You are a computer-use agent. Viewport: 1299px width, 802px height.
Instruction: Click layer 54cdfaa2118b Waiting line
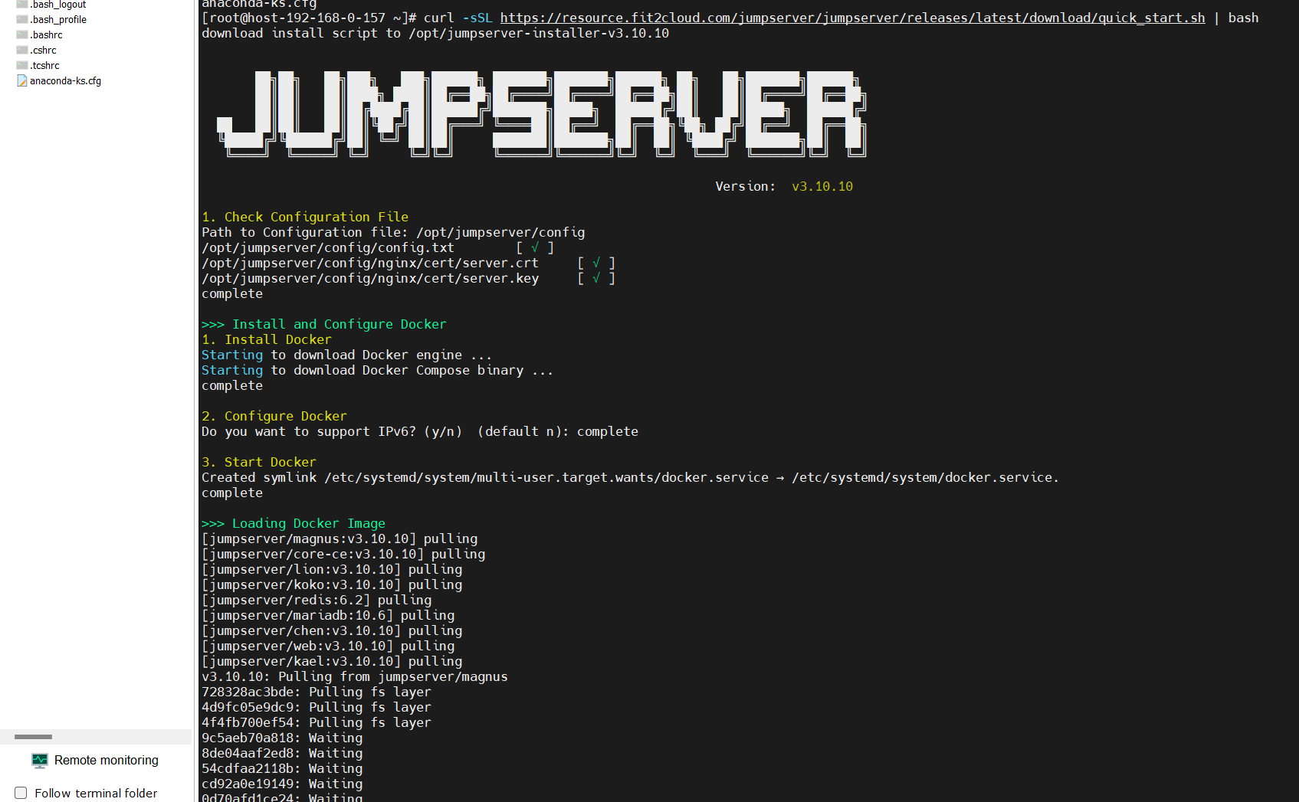click(282, 768)
